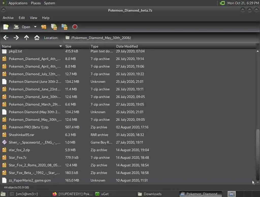
Task: Click the file list vertical scrollbar thumb
Action: (257, 154)
